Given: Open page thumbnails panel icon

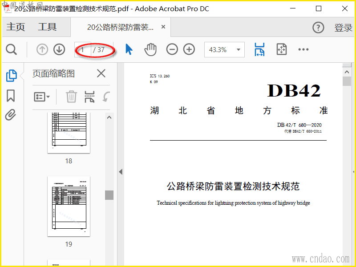Looking at the screenshot, I should pos(12,75).
